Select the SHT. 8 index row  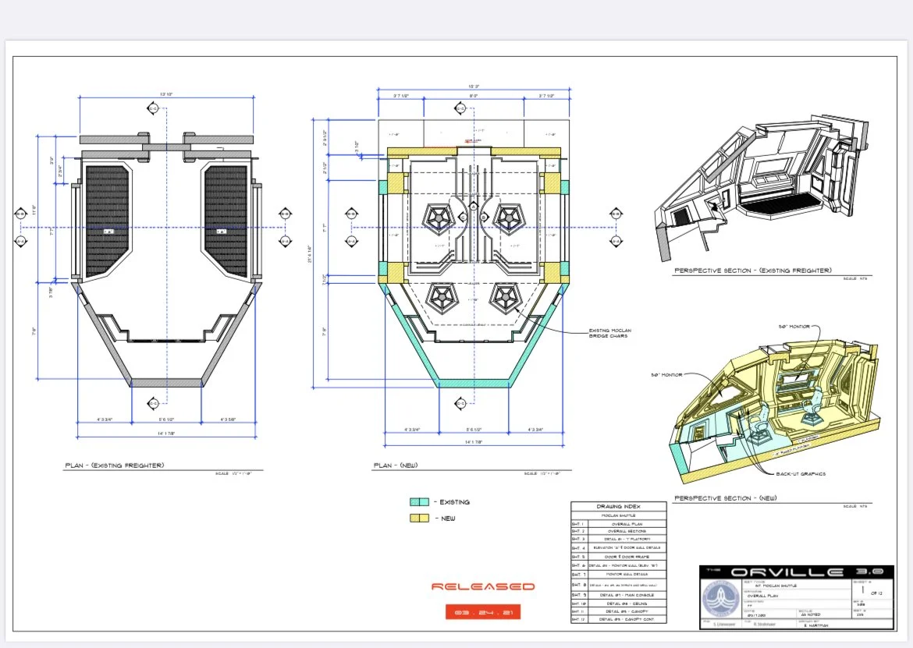[x=618, y=585]
